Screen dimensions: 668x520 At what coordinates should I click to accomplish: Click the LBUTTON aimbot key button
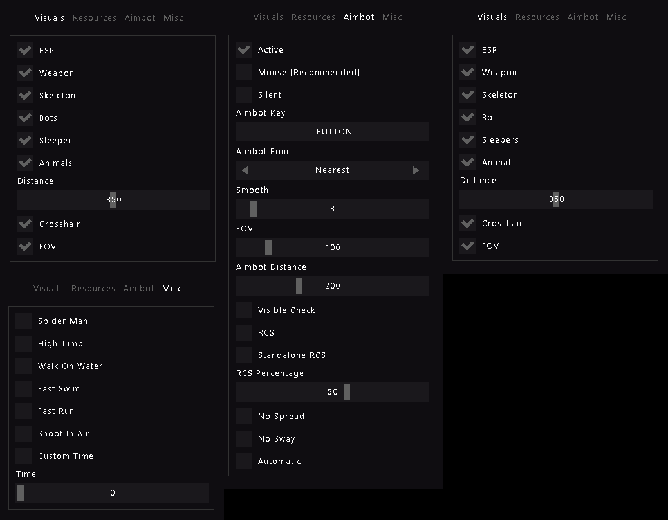coord(332,132)
